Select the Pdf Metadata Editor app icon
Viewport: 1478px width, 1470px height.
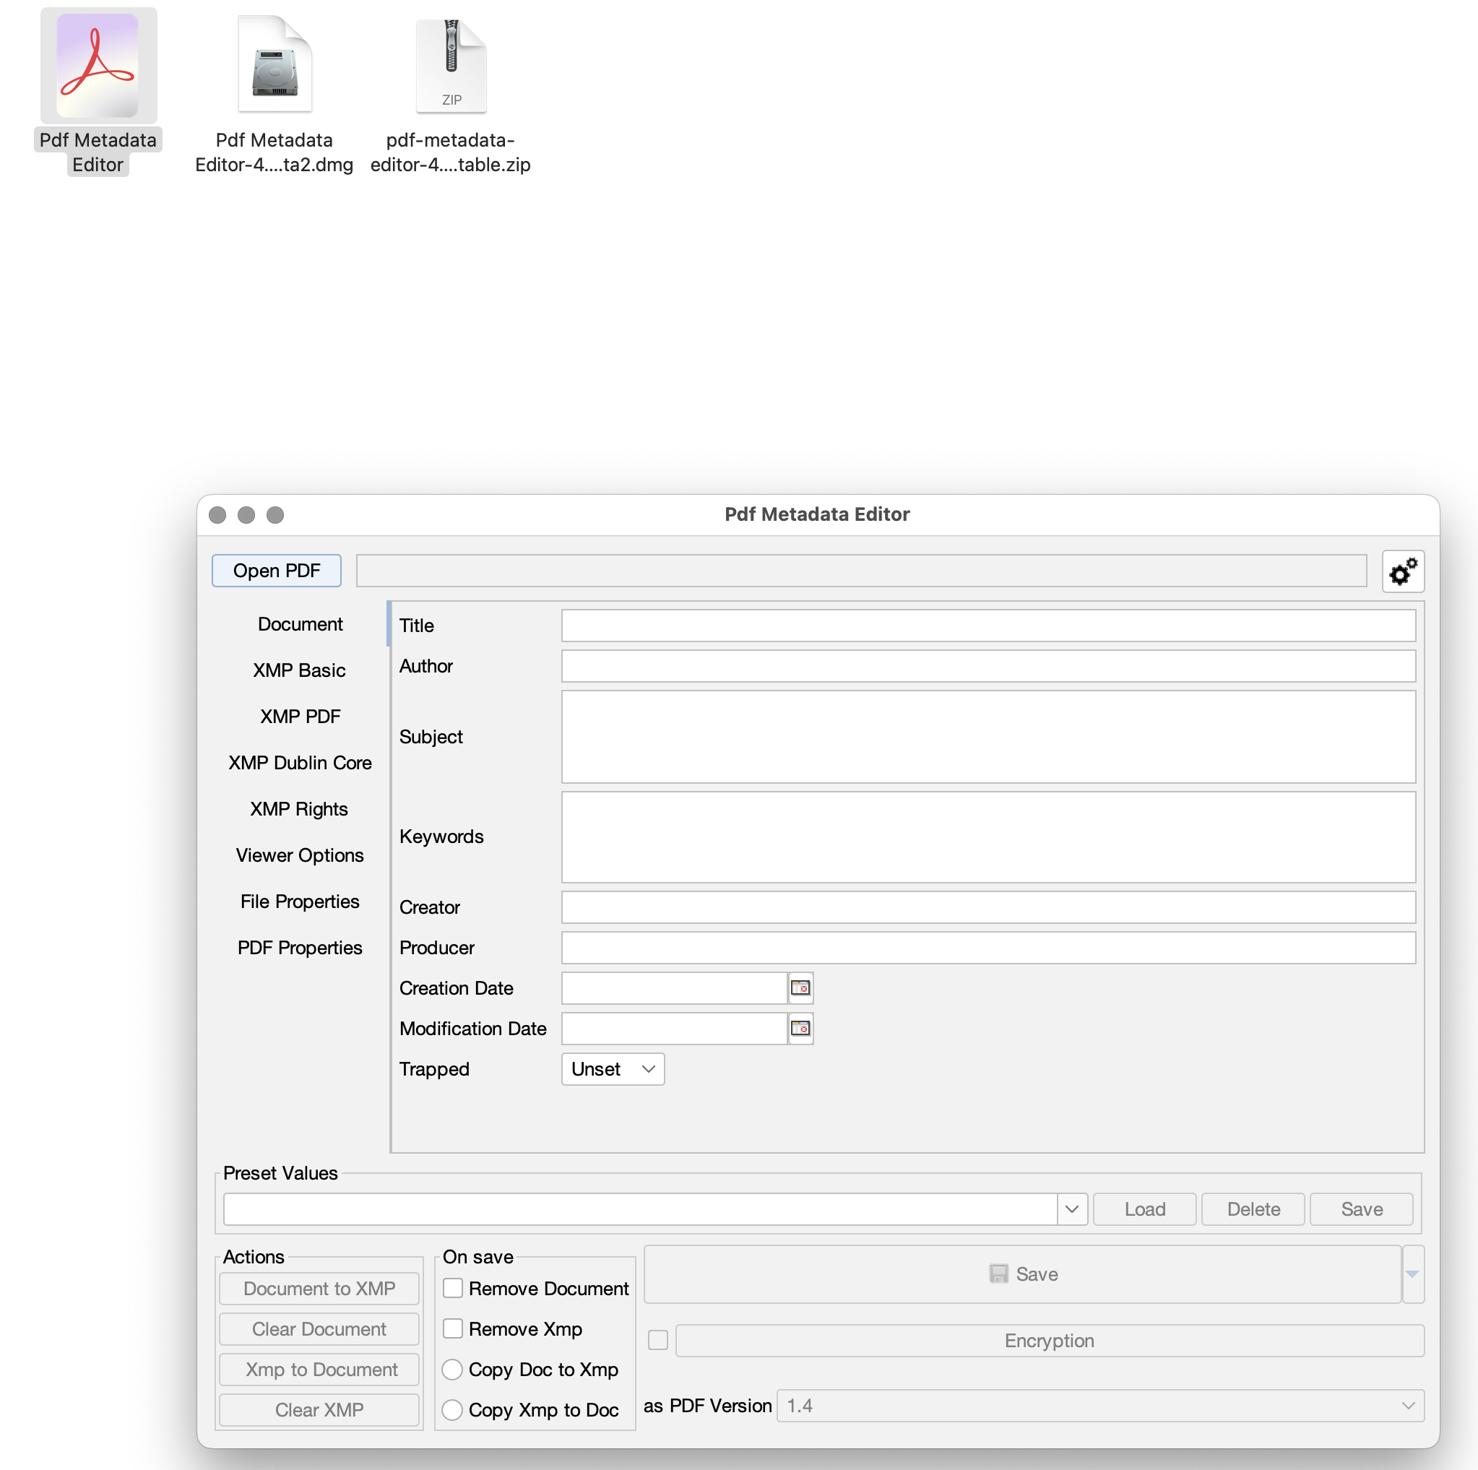[x=97, y=66]
